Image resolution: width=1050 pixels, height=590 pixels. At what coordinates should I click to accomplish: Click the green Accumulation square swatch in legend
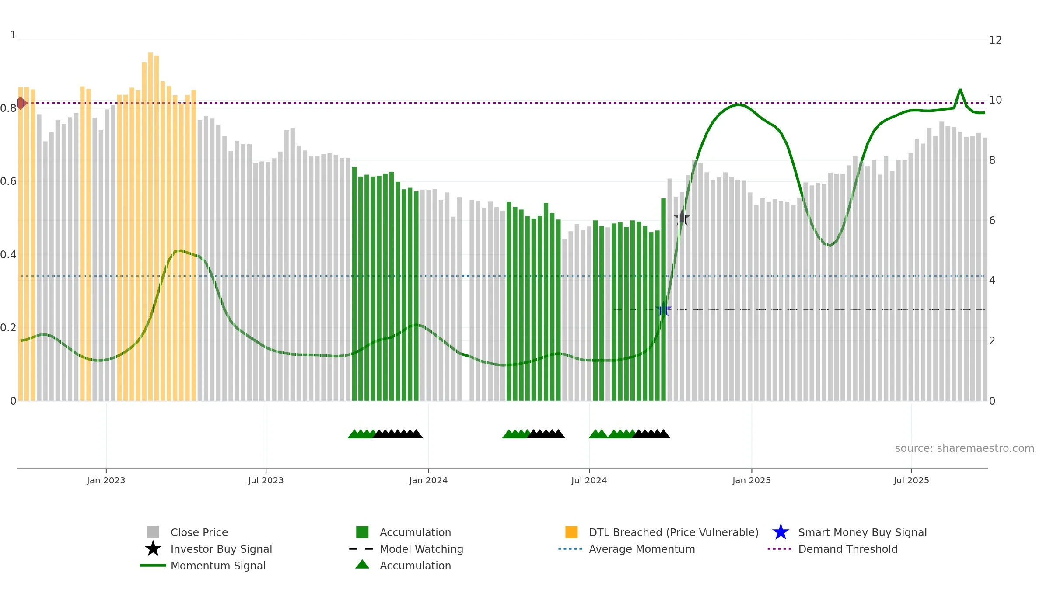pyautogui.click(x=362, y=532)
